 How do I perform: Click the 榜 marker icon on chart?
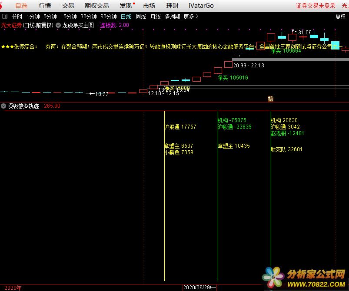pyautogui.click(x=270, y=99)
